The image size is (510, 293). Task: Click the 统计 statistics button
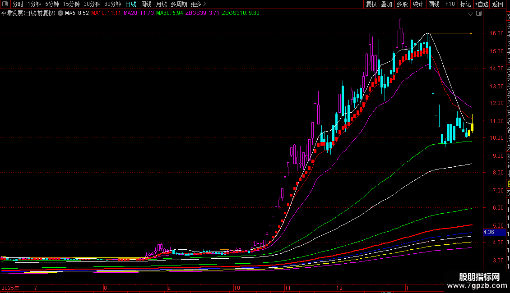tap(418, 5)
